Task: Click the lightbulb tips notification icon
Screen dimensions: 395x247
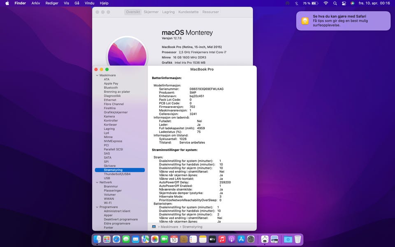Action: click(305, 21)
